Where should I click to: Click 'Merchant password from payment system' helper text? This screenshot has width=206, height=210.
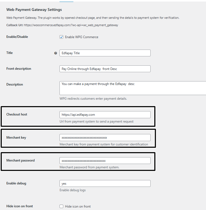click(89, 167)
